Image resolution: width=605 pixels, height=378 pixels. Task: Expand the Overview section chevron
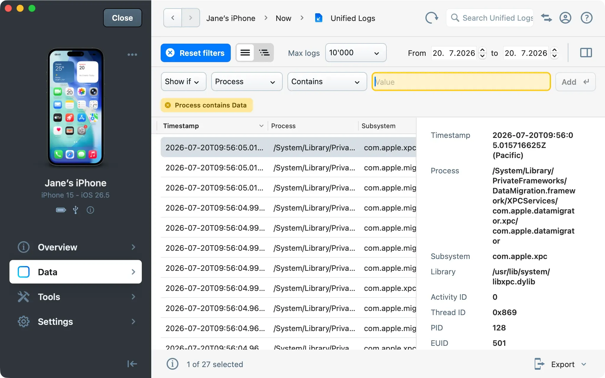coord(134,247)
